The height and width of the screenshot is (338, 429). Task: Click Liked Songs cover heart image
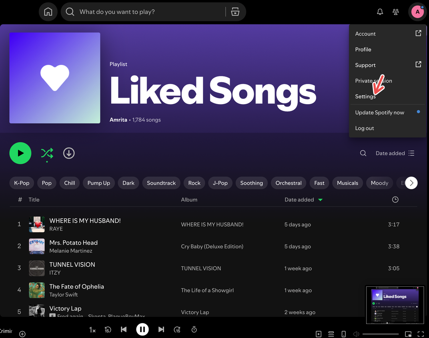pos(55,78)
